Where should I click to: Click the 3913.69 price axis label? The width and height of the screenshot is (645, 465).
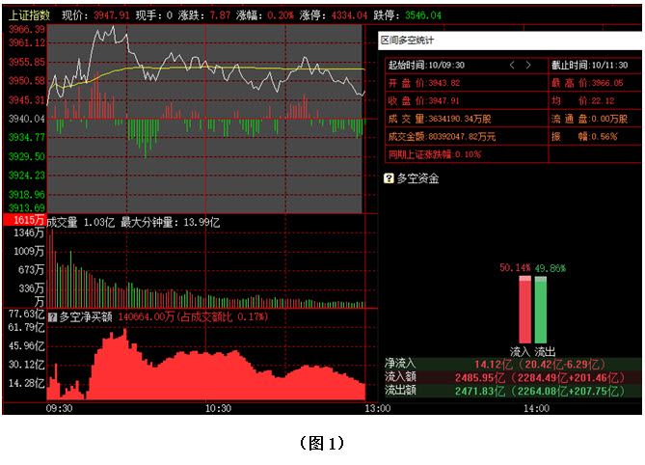(26, 208)
